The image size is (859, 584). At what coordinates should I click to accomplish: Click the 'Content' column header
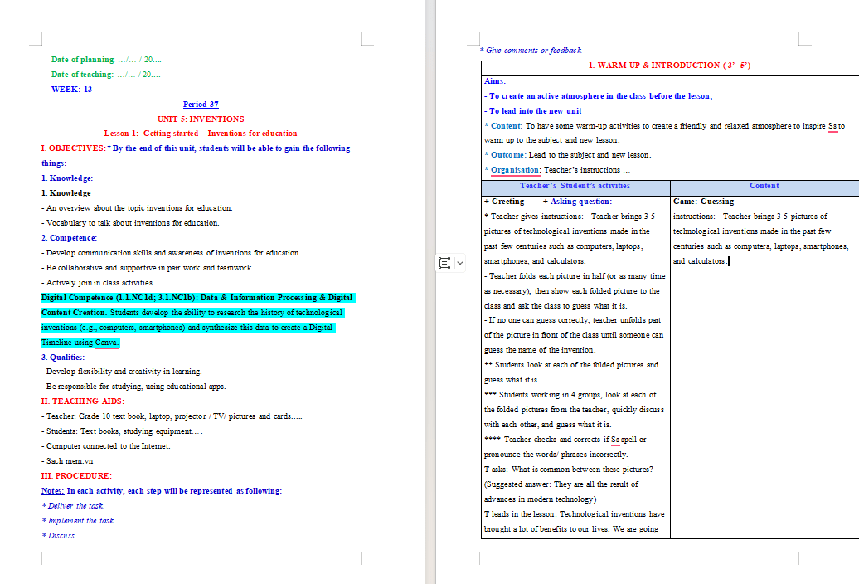coord(764,186)
